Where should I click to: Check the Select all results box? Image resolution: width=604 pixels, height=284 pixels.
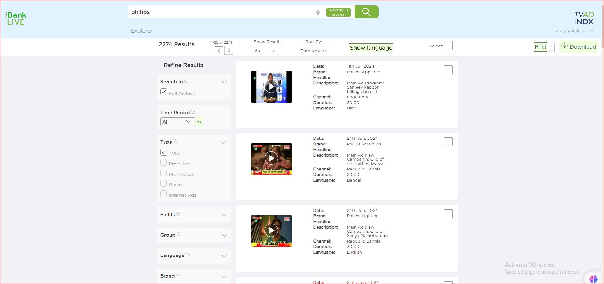448,46
